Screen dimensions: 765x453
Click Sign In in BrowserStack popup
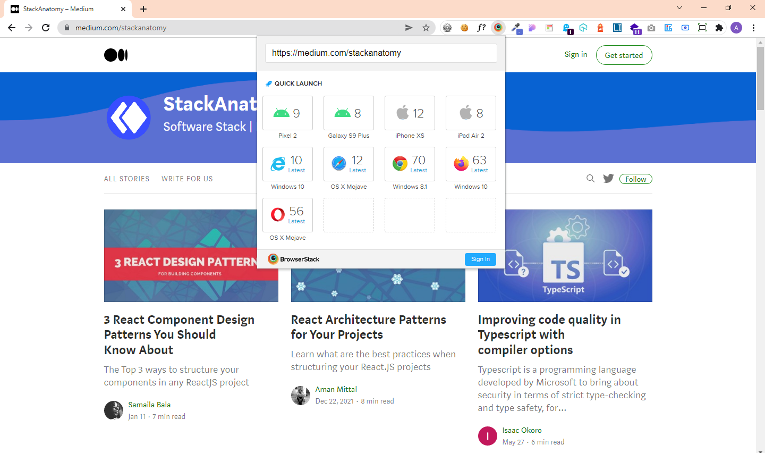[480, 259]
